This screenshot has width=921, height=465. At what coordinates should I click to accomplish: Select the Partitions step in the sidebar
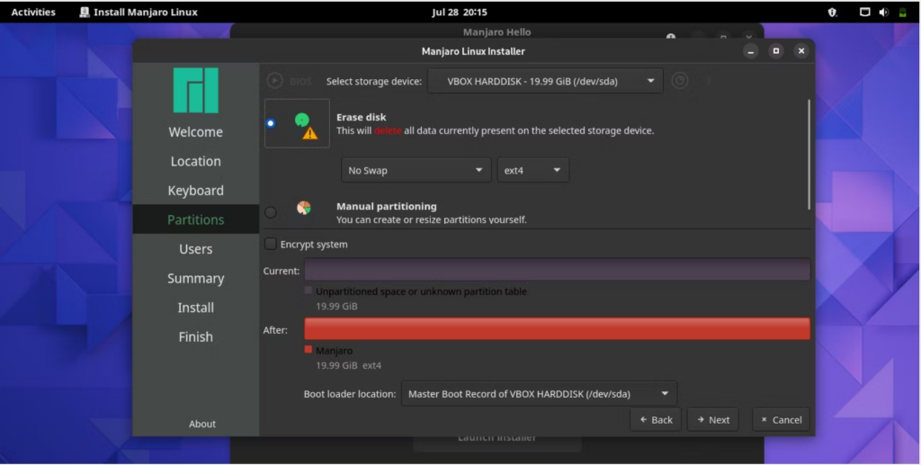pos(195,219)
